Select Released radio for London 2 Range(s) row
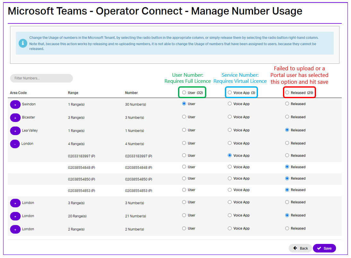Image resolution: width=351 pixels, height=258 pixels. point(287,228)
